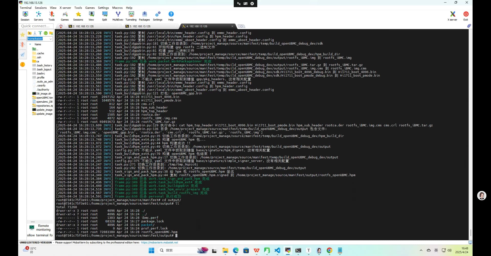This screenshot has height=256, width=491.
Task: Click the MultiExec toolbar icon
Action: point(118,16)
